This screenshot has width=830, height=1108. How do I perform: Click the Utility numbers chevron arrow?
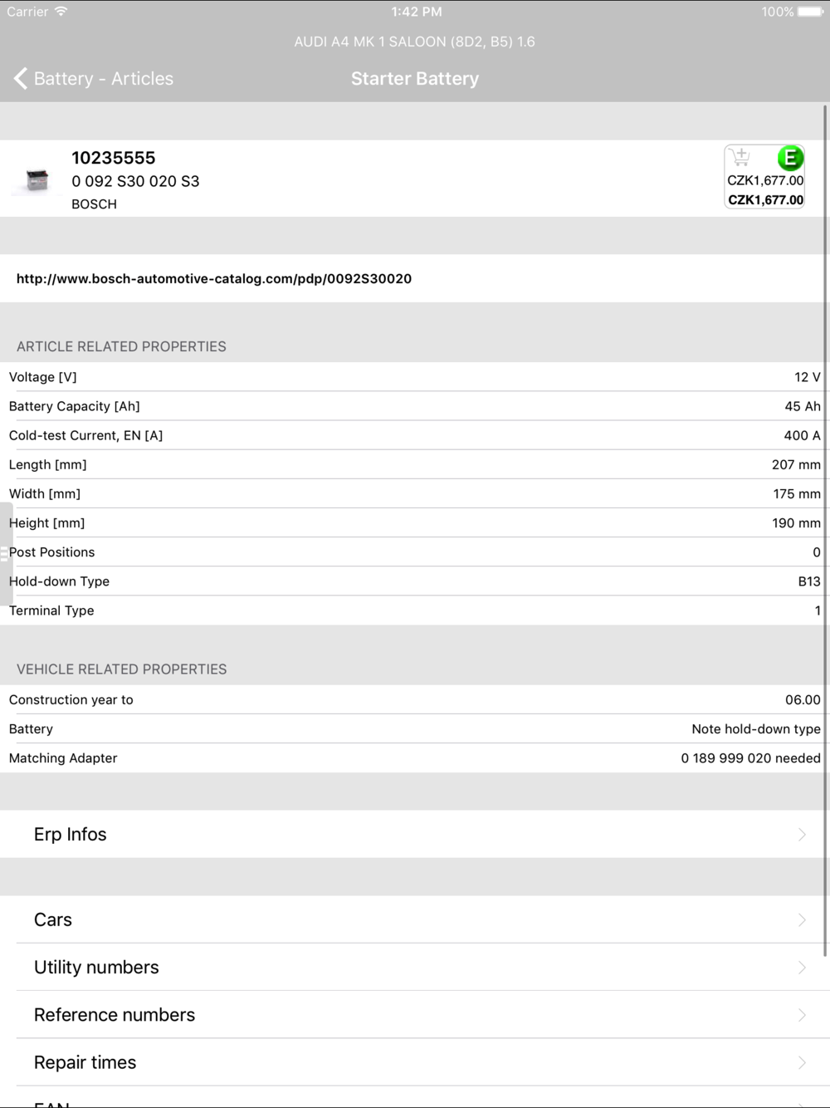coord(802,967)
